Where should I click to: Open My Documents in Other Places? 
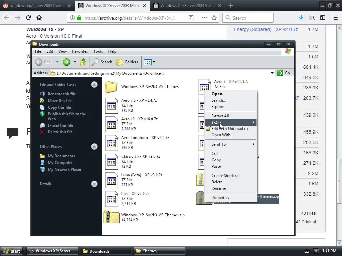click(61, 156)
